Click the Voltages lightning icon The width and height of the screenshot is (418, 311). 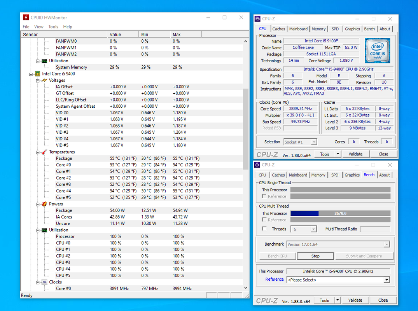[x=44, y=80]
